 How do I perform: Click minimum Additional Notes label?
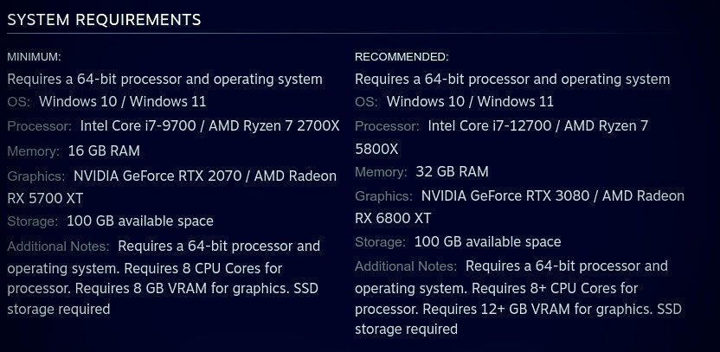click(x=58, y=246)
